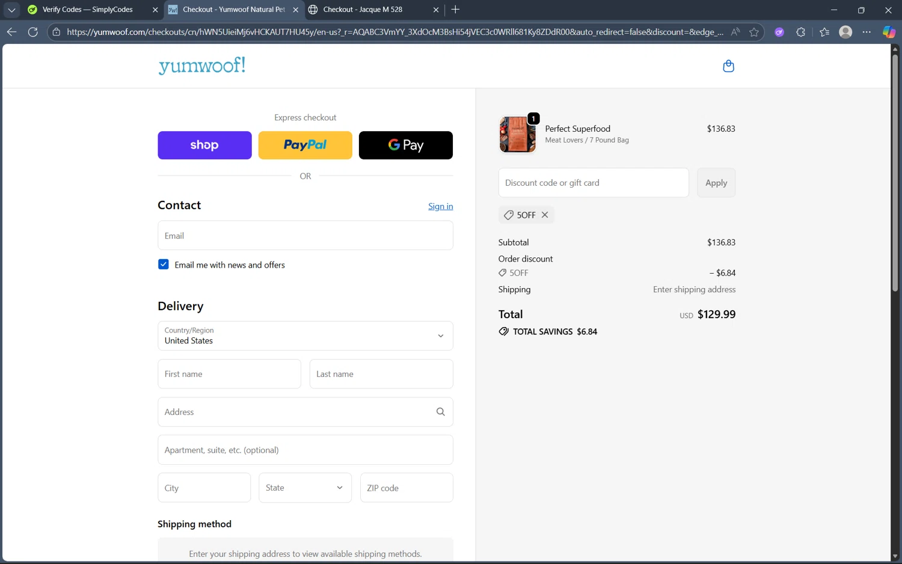The width and height of the screenshot is (902, 564).
Task: Open the favorites list icon
Action: (824, 32)
